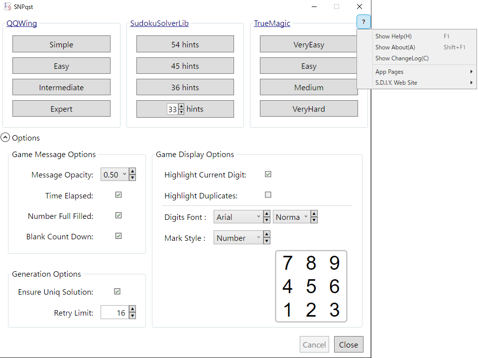Image resolution: width=478 pixels, height=358 pixels.
Task: Collapse the Options section arrow
Action: click(5, 138)
